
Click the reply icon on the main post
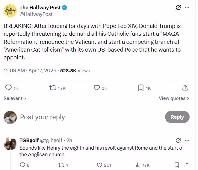9,88
